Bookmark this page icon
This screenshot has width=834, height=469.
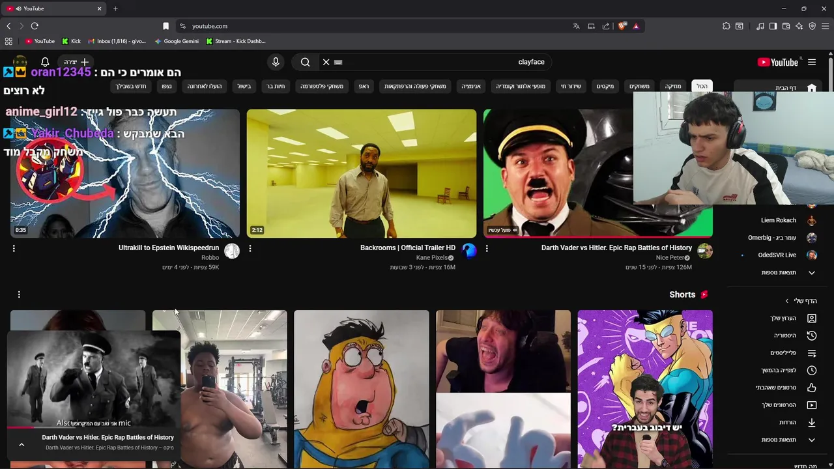click(165, 26)
